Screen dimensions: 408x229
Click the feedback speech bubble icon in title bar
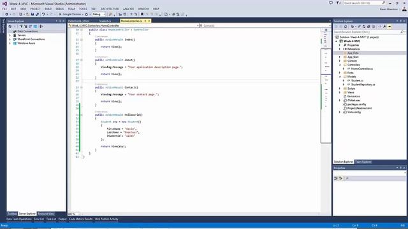tap(331, 3)
